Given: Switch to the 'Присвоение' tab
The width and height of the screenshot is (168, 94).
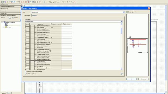Looking at the screenshot, I should 27,15.
